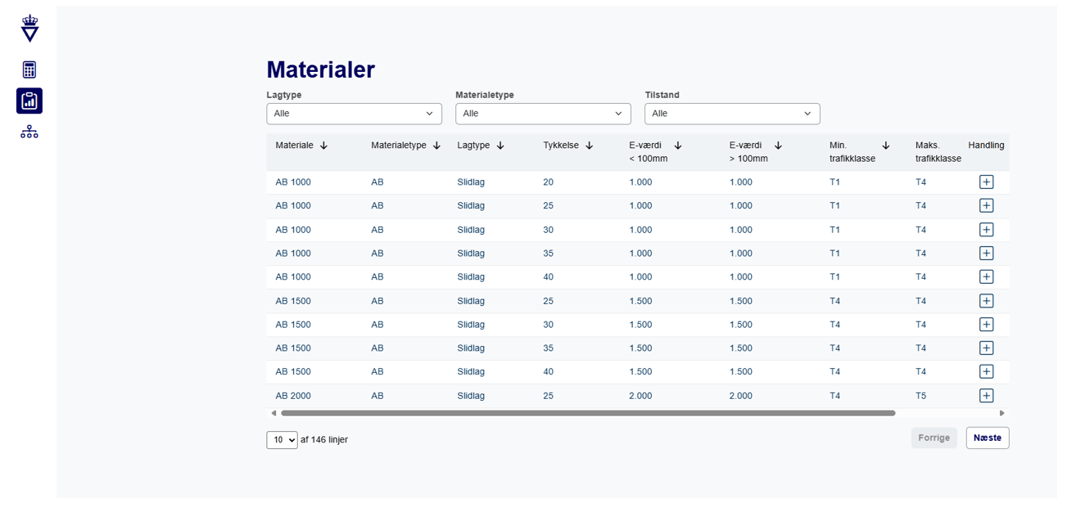Click plus icon for AB 2000 row
The image size is (1067, 507).
986,396
